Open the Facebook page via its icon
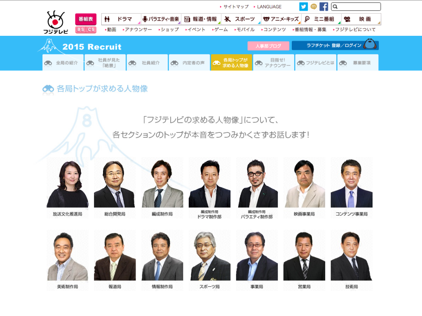This screenshot has width=422, height=316. click(324, 6)
